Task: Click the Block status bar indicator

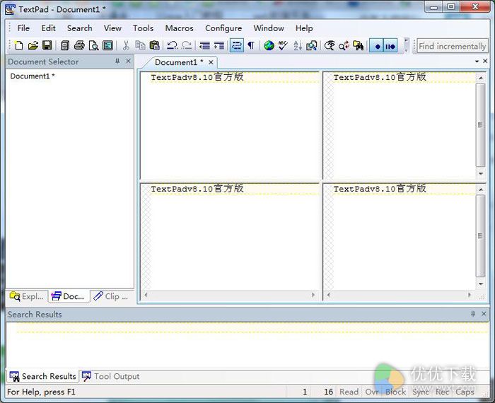Action: click(395, 392)
